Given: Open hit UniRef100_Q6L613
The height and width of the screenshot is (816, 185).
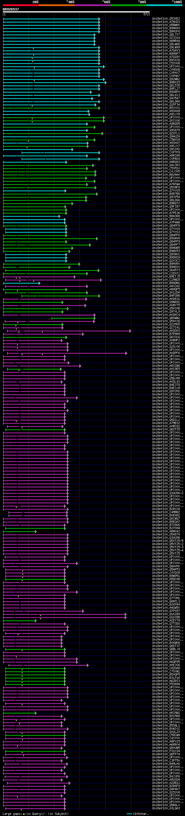Looking at the screenshot, I should point(166,95).
